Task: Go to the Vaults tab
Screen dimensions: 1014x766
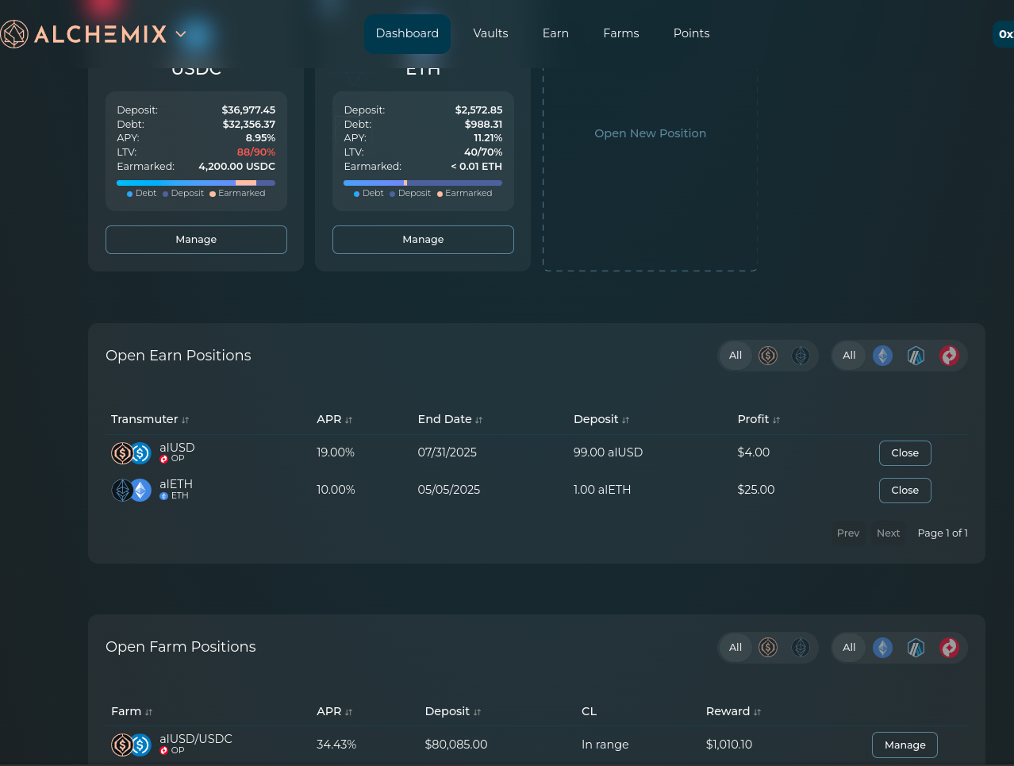Action: click(490, 33)
